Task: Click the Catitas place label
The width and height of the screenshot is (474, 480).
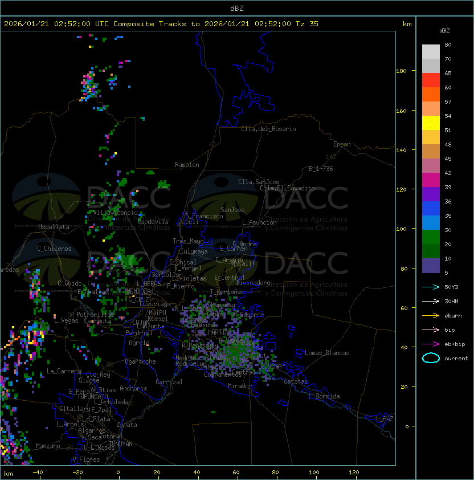Action: [296, 381]
